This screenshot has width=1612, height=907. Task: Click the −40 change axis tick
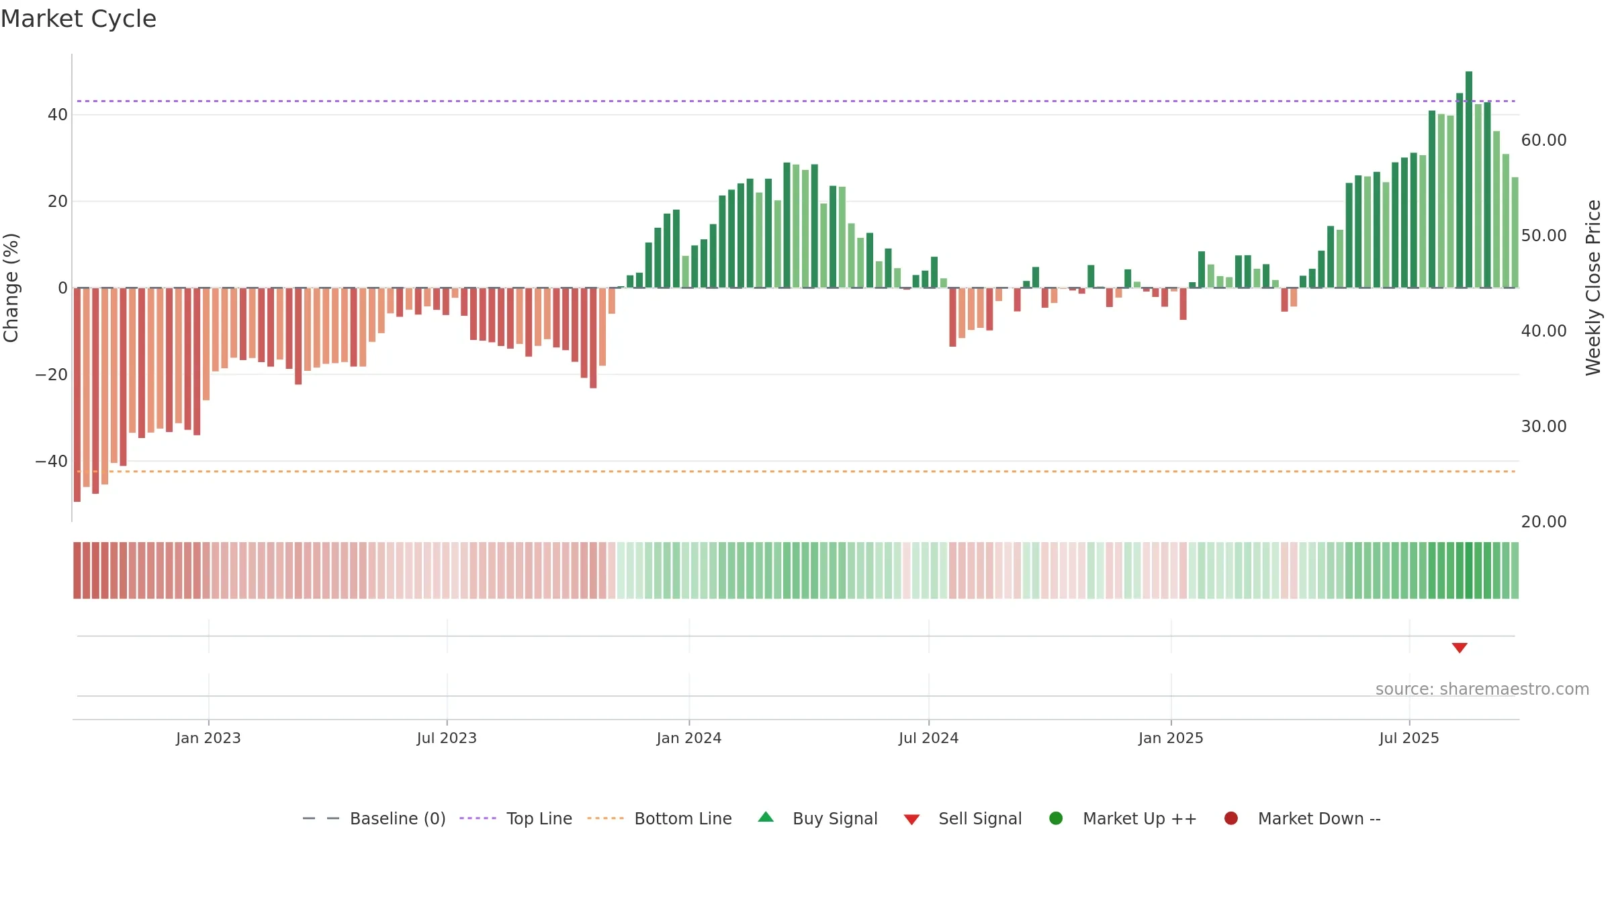[x=52, y=462]
